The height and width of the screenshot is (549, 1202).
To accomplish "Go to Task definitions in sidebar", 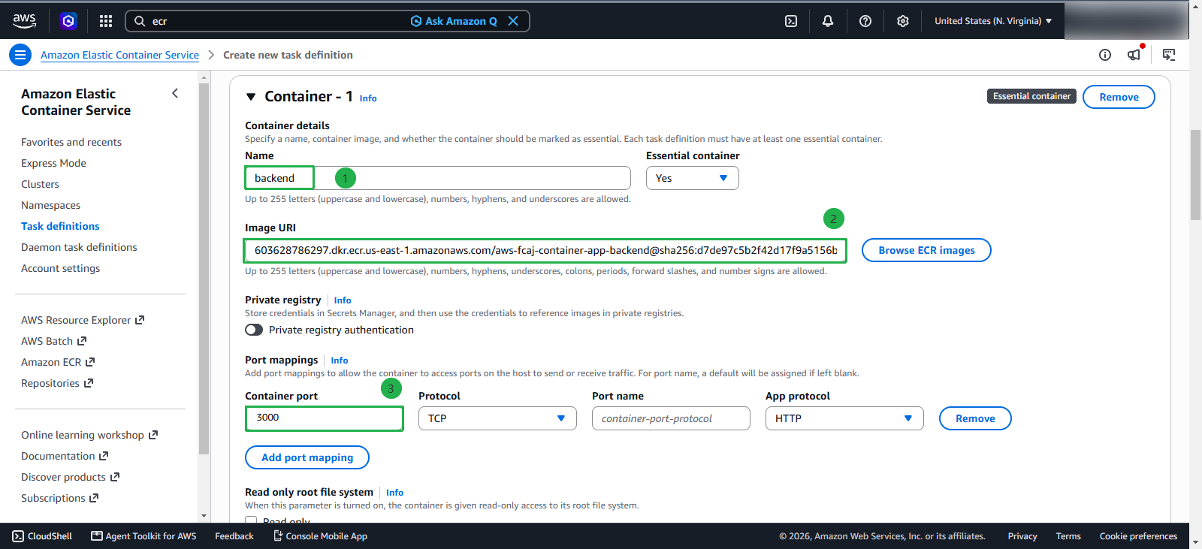I will [60, 226].
